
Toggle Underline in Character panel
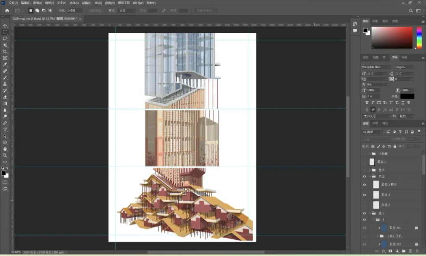[403, 103]
